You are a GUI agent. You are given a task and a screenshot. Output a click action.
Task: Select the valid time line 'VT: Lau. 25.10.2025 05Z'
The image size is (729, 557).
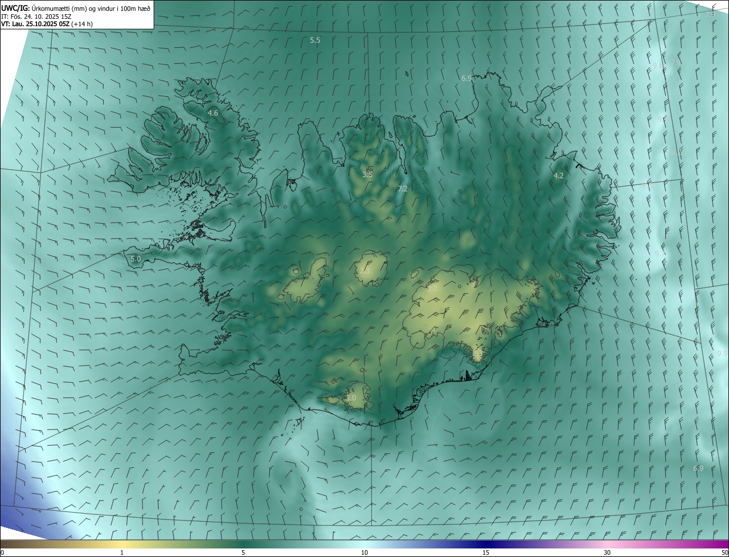36,24
